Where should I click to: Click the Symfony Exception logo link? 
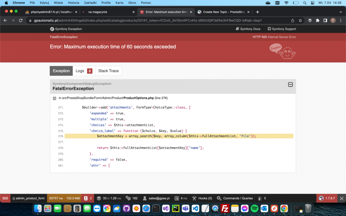pyautogui.click(x=66, y=29)
